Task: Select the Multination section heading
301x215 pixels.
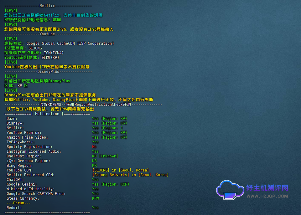Action: point(47,114)
